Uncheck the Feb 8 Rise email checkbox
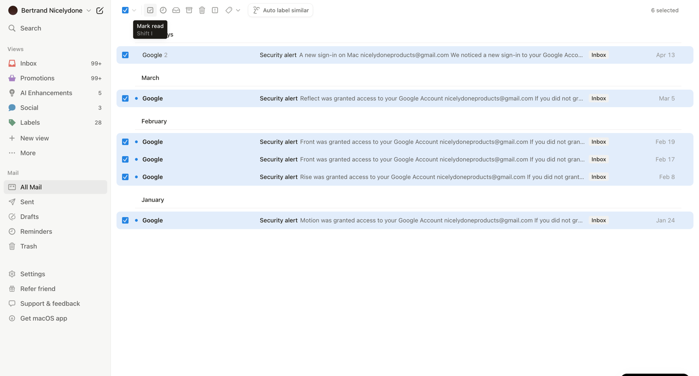The width and height of the screenshot is (699, 376). point(125,177)
